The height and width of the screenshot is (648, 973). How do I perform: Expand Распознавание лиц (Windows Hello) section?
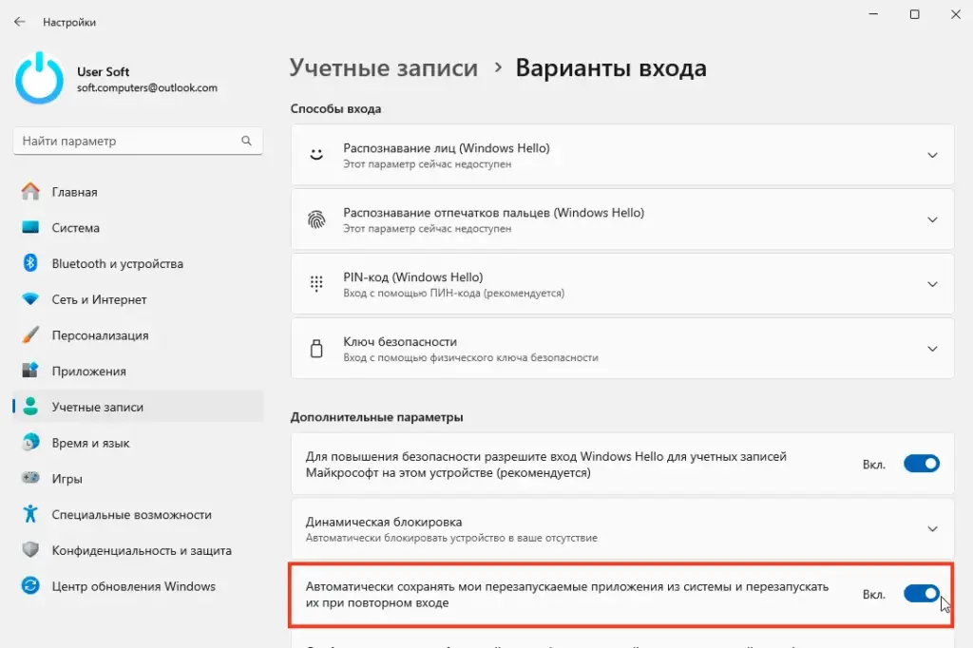[932, 155]
